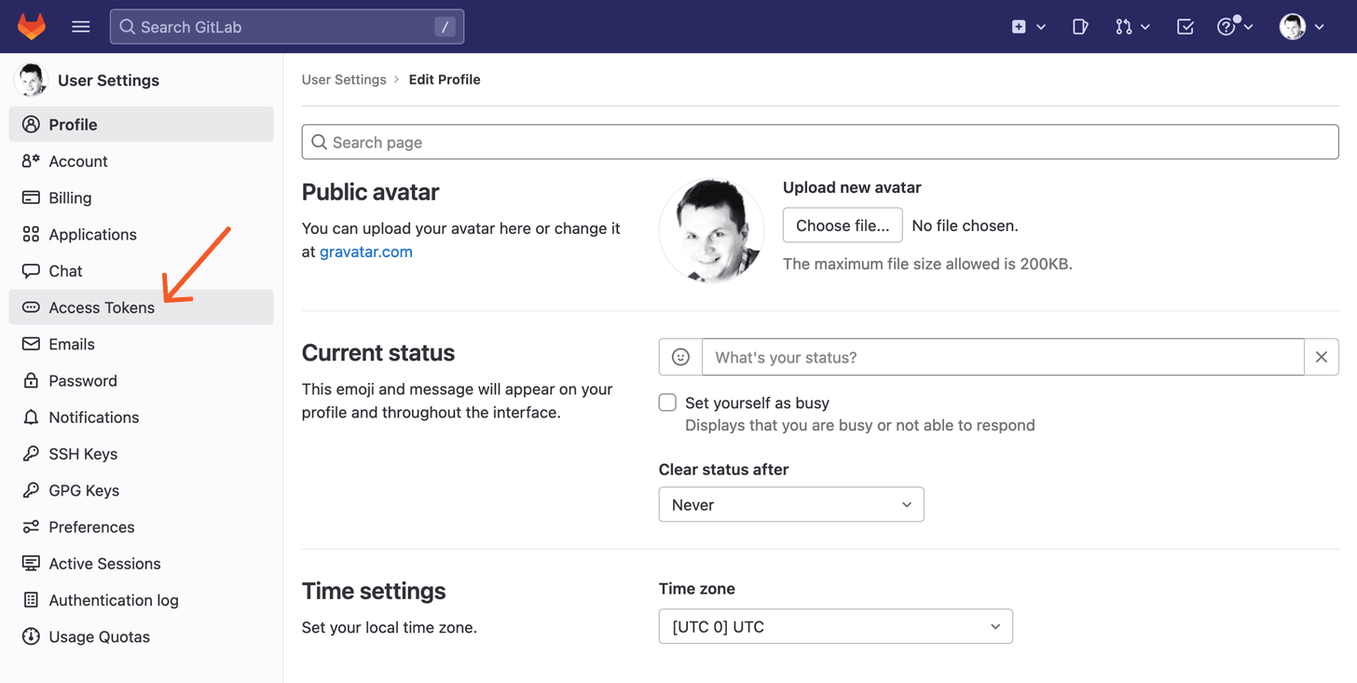Open the status emoji smiley picker
Screen dimensions: 1357x683
(x=679, y=357)
